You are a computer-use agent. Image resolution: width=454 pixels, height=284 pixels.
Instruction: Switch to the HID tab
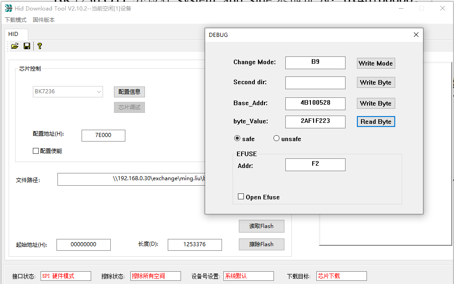[x=14, y=34]
